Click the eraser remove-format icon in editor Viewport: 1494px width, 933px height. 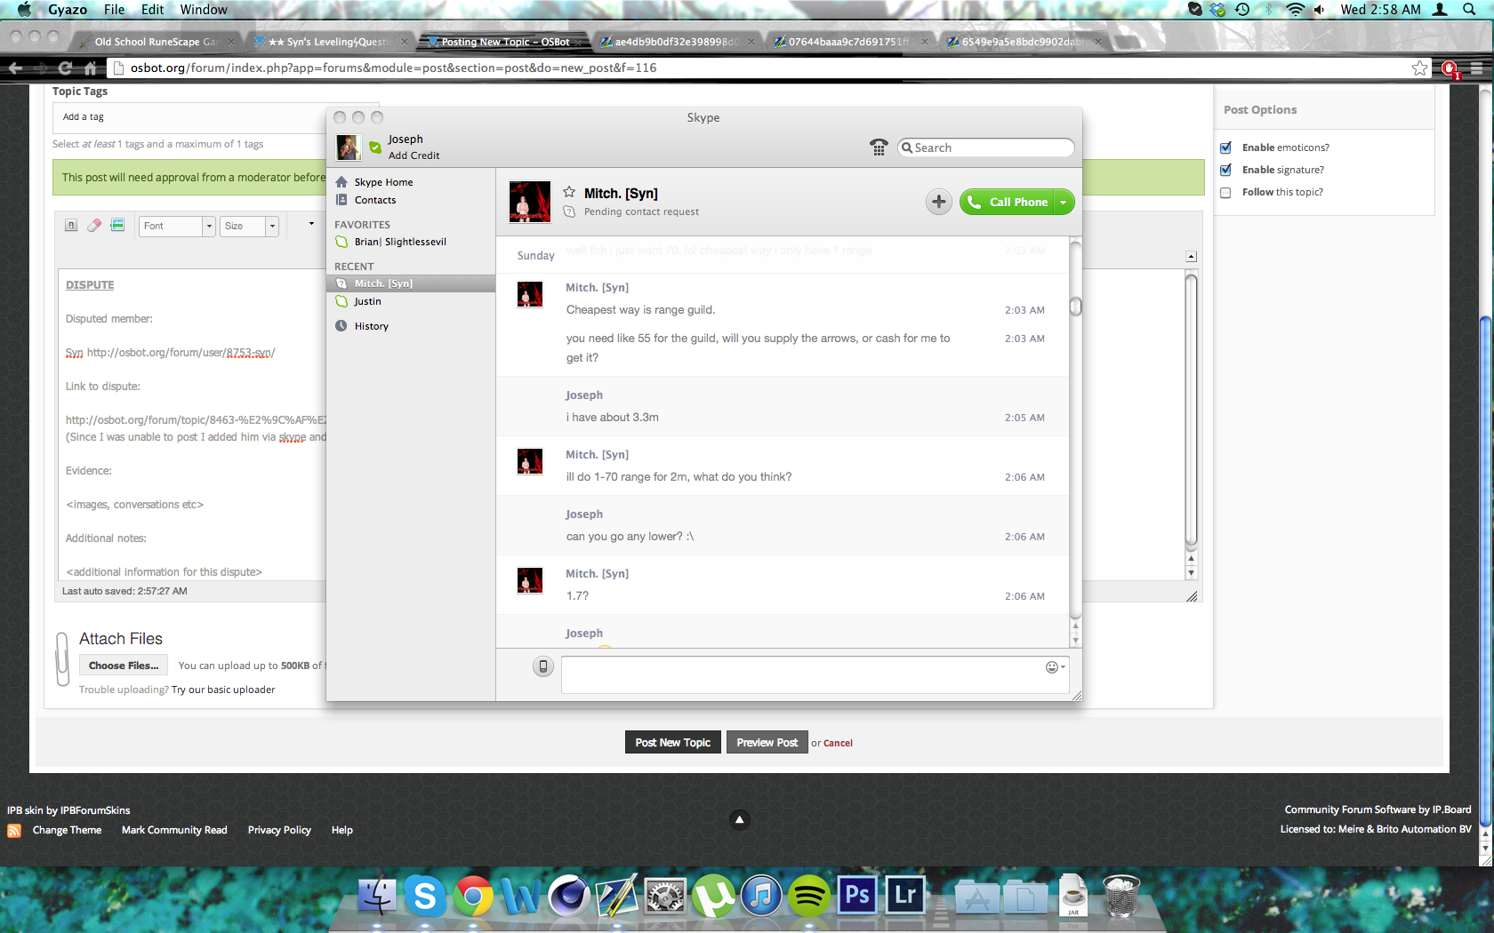[94, 226]
